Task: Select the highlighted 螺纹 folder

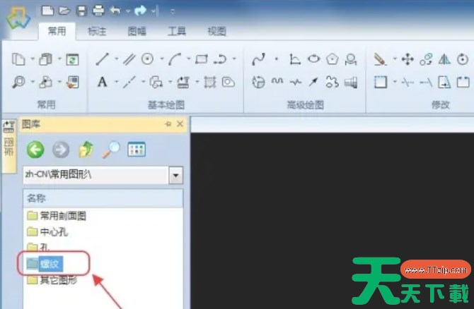Action: tap(45, 264)
